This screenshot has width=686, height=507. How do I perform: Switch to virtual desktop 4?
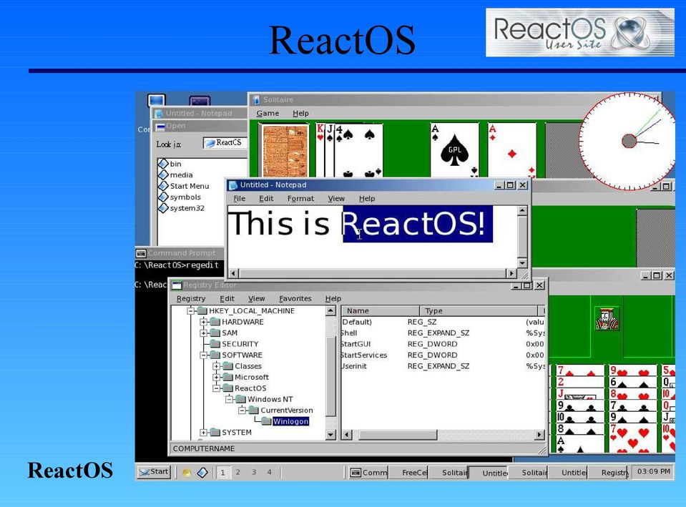point(270,473)
